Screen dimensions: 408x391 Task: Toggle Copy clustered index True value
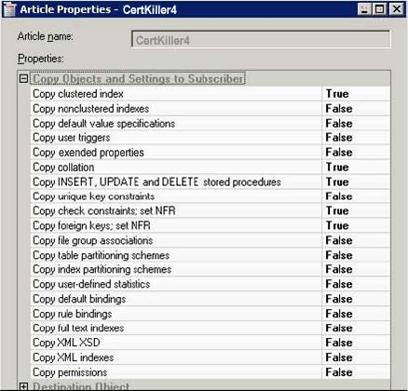(356, 94)
